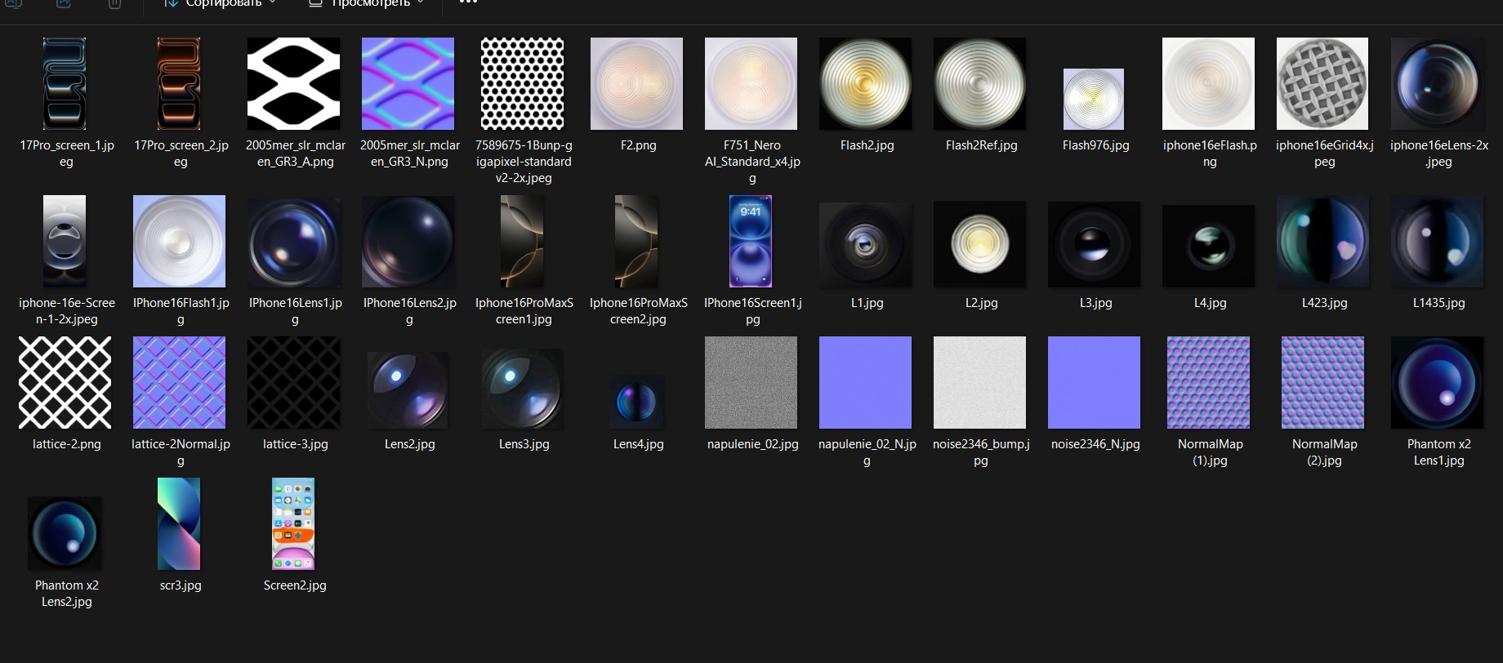Select the scr3.jpg file
Screen dimensions: 1503x663
[x=180, y=524]
